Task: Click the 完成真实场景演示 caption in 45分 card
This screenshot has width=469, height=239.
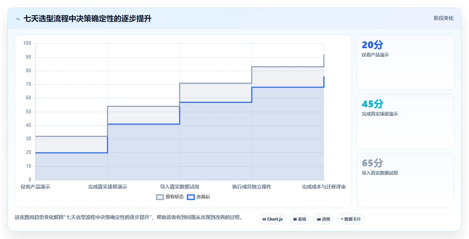Action: [x=380, y=114]
